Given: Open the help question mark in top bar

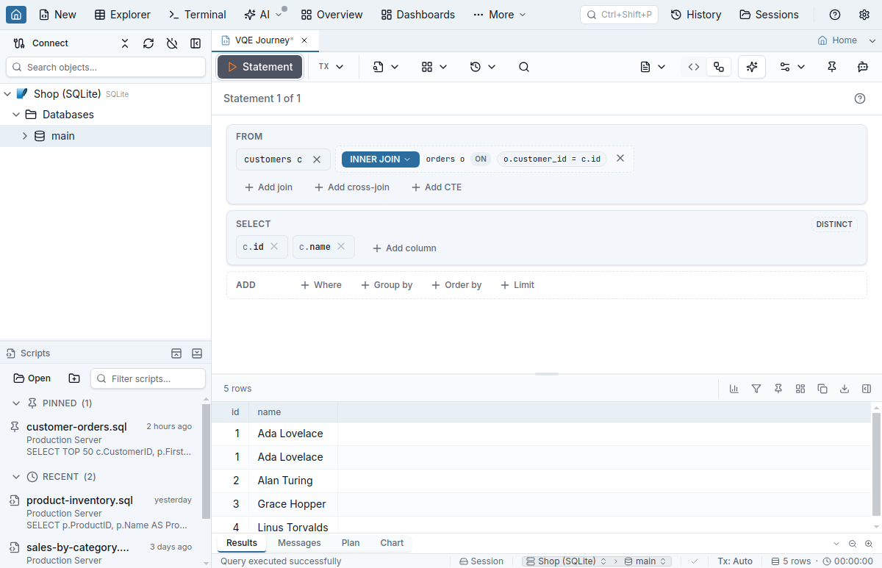Looking at the screenshot, I should click(x=835, y=15).
